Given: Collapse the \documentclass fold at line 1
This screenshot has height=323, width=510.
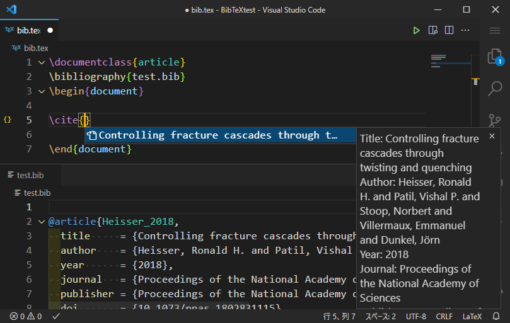Looking at the screenshot, I should pos(42,62).
